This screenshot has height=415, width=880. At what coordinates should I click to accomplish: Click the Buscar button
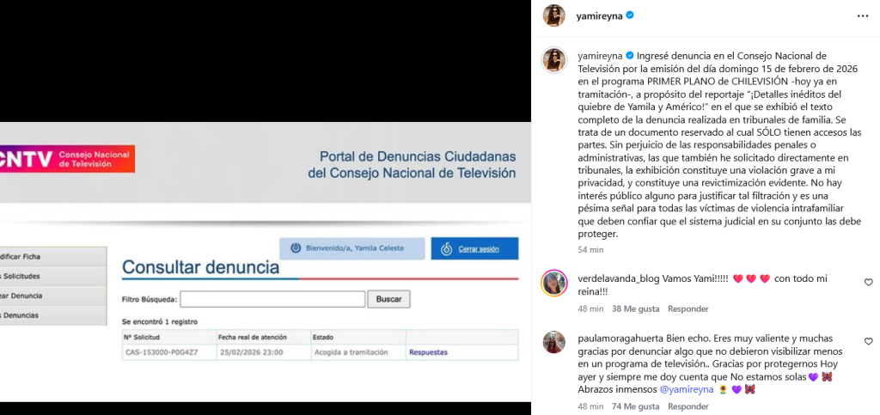tap(389, 300)
